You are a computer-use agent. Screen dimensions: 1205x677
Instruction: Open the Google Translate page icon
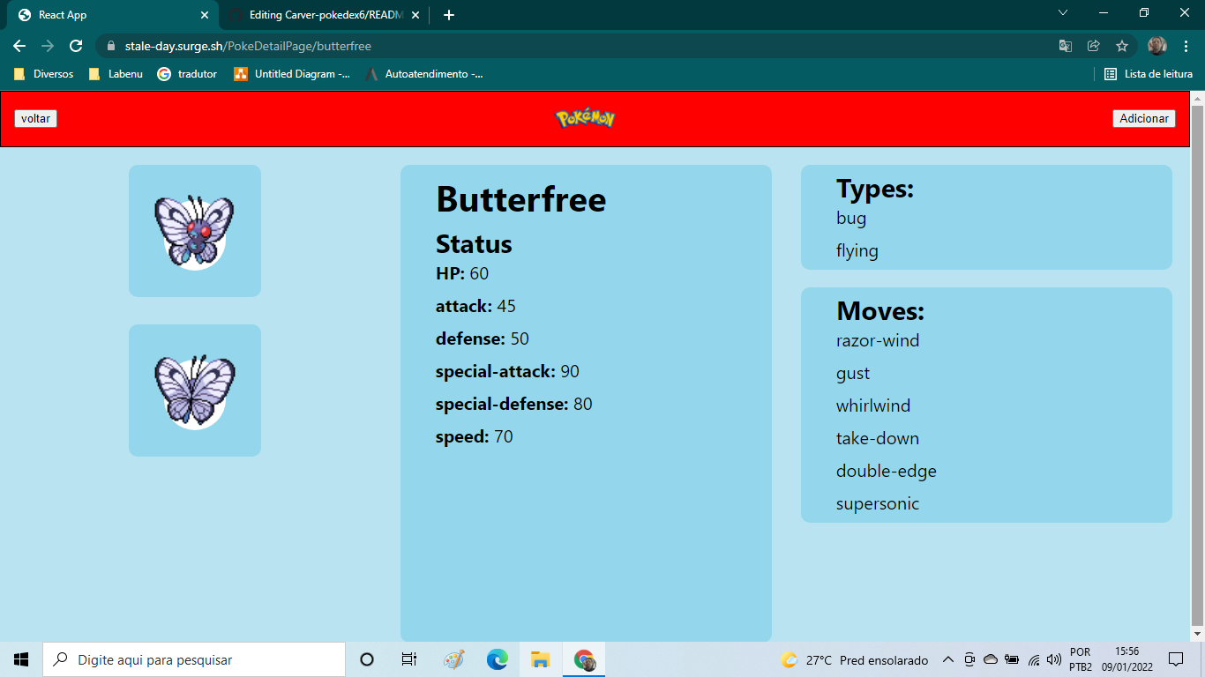[x=1066, y=46]
